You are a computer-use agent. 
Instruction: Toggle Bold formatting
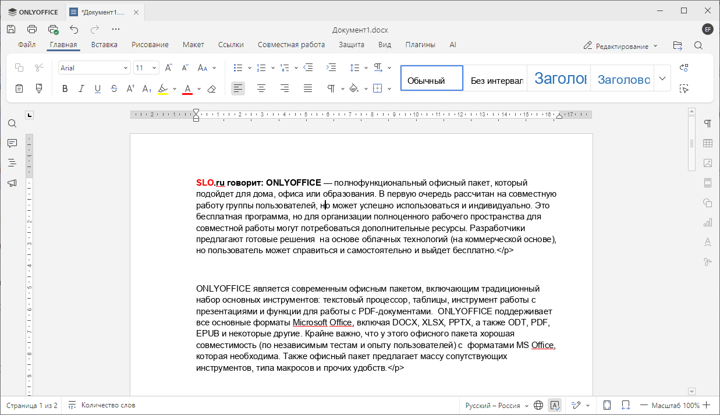[x=65, y=88]
